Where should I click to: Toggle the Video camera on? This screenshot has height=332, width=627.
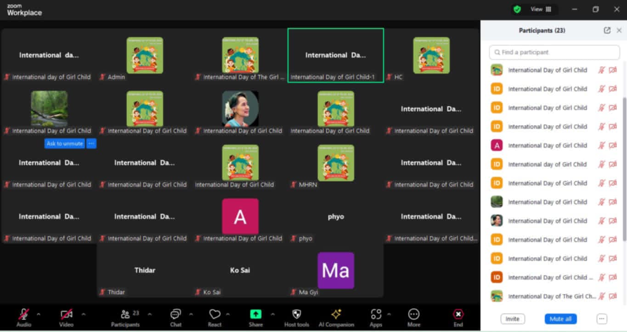66,315
